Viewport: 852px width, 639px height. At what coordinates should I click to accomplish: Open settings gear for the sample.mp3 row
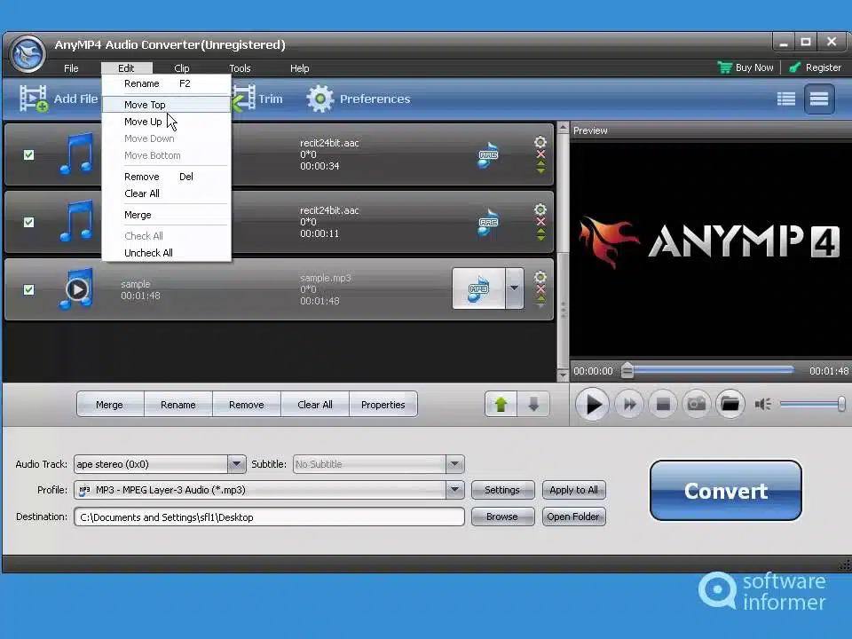[540, 277]
